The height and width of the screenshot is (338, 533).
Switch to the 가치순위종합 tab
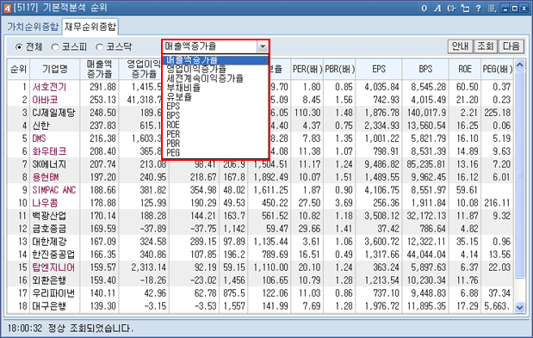33,27
